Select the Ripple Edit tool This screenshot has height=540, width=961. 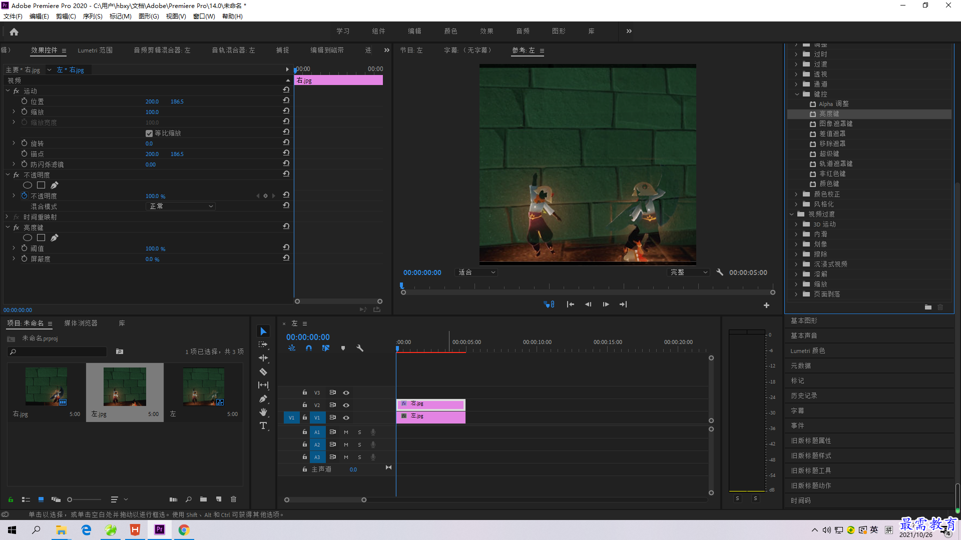click(x=263, y=358)
